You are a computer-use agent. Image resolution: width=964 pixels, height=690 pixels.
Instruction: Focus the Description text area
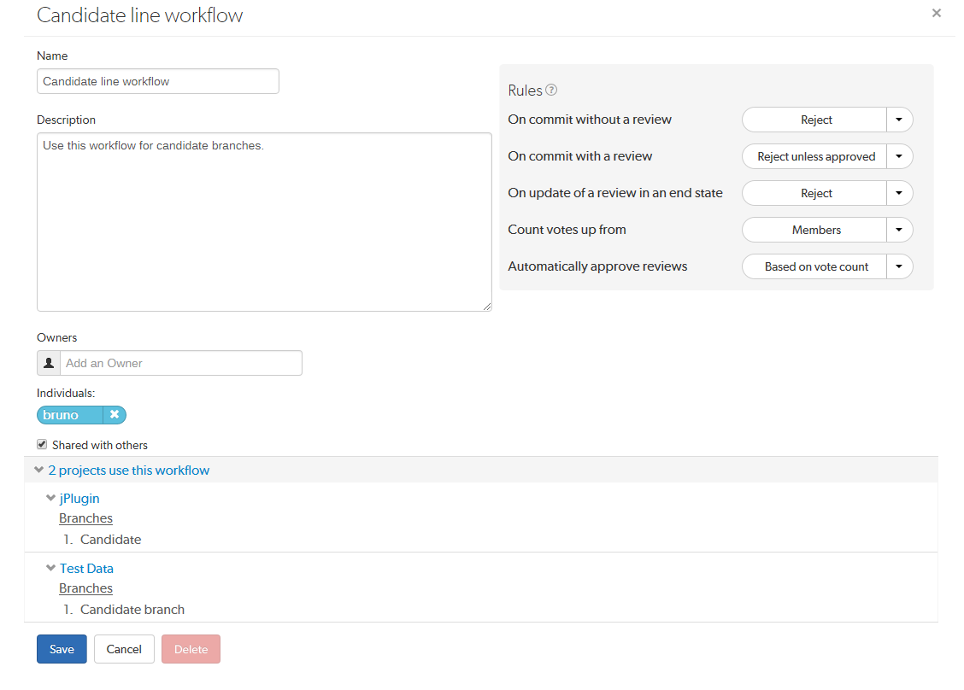[x=264, y=222]
